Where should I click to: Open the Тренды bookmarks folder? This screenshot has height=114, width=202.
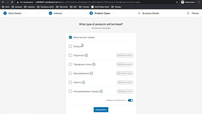tap(116, 7)
